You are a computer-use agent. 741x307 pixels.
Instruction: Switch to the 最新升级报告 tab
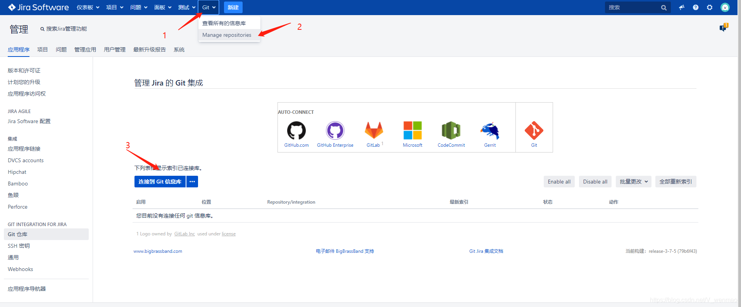pos(150,50)
